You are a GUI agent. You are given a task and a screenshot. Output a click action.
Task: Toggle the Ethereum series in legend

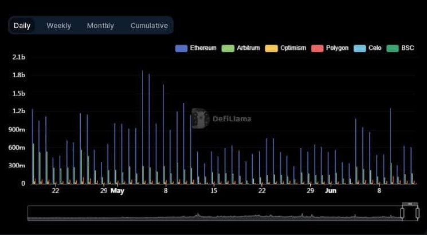tap(195, 48)
